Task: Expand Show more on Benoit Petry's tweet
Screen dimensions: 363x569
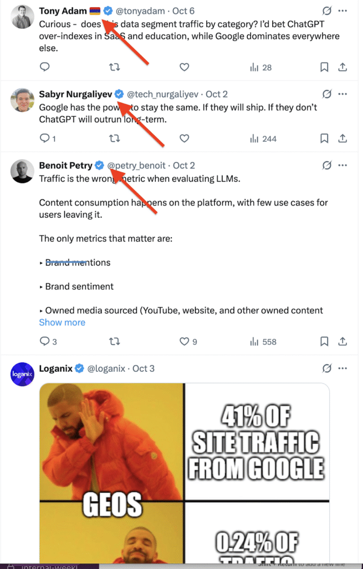Action: 62,322
